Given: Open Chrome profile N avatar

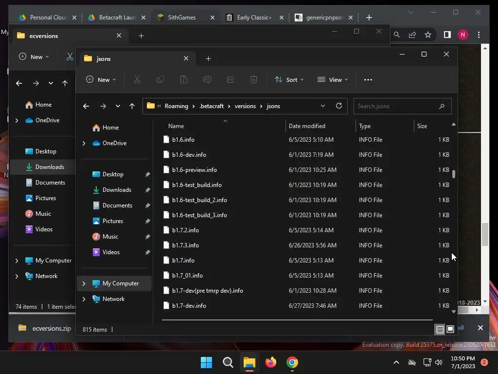Looking at the screenshot, I should pyautogui.click(x=463, y=35).
